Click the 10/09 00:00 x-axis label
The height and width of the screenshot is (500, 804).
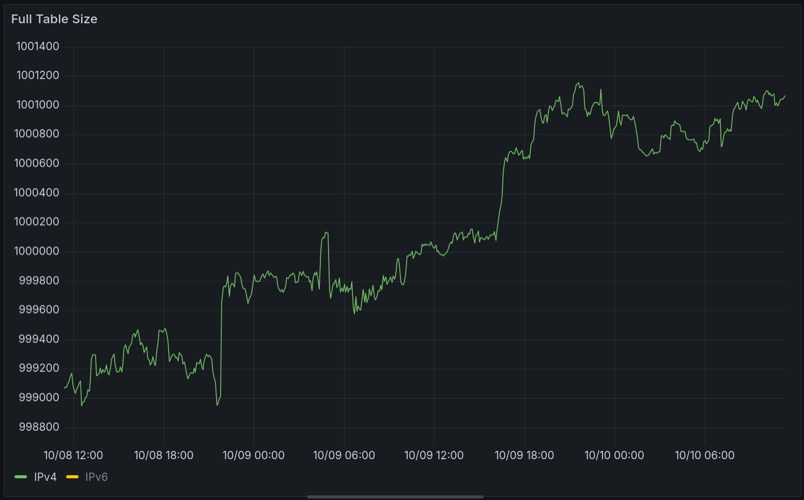click(253, 455)
